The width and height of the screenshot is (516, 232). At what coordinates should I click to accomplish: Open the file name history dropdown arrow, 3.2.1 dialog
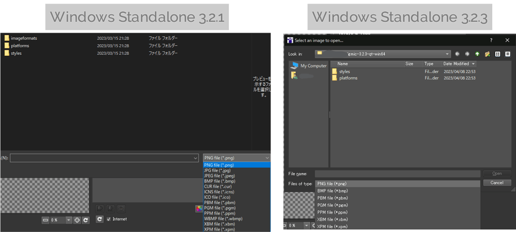(196, 158)
